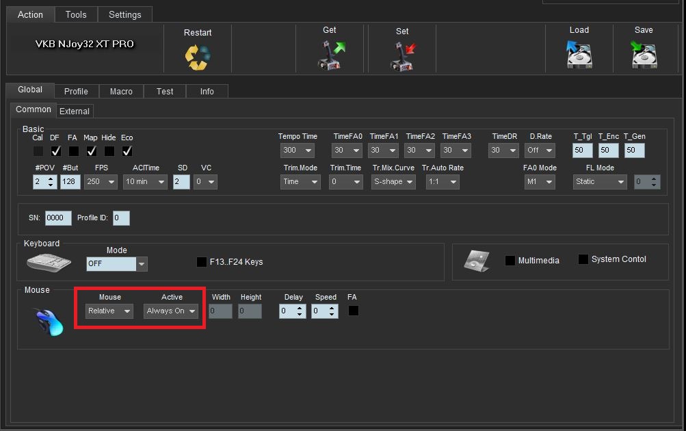686x431 pixels.
Task: Click the Load disk icon
Action: 579,55
